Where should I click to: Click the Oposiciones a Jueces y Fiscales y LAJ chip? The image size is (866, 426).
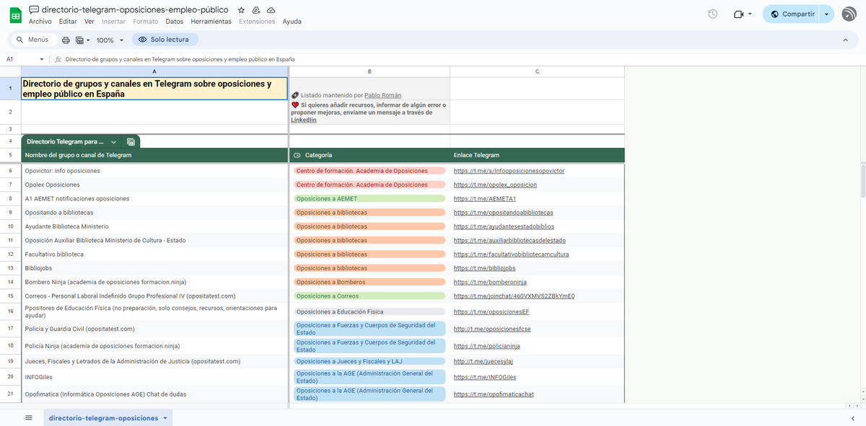369,362
